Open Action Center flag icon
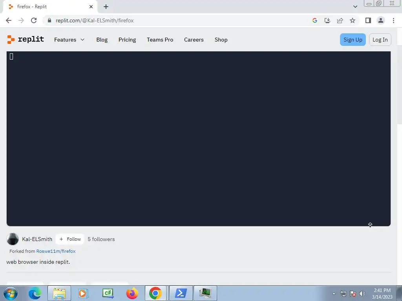 coord(353,294)
